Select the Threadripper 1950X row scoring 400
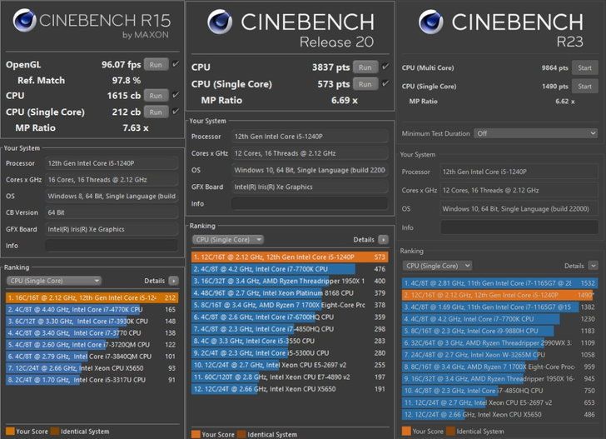 pyautogui.click(x=290, y=281)
